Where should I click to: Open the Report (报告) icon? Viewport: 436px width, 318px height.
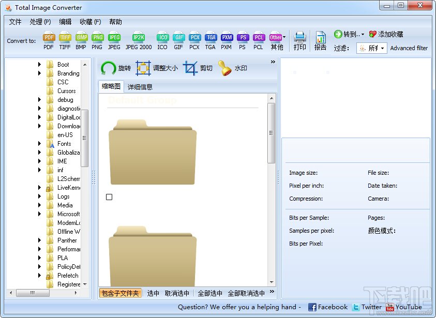(320, 40)
